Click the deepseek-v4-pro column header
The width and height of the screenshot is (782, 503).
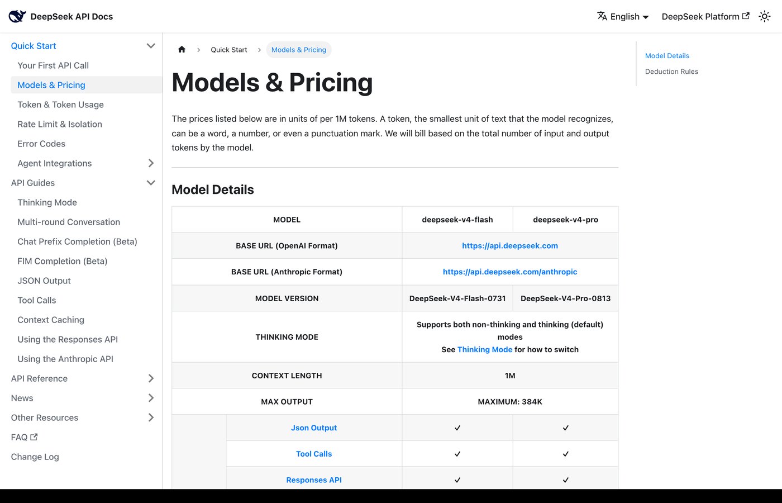565,220
